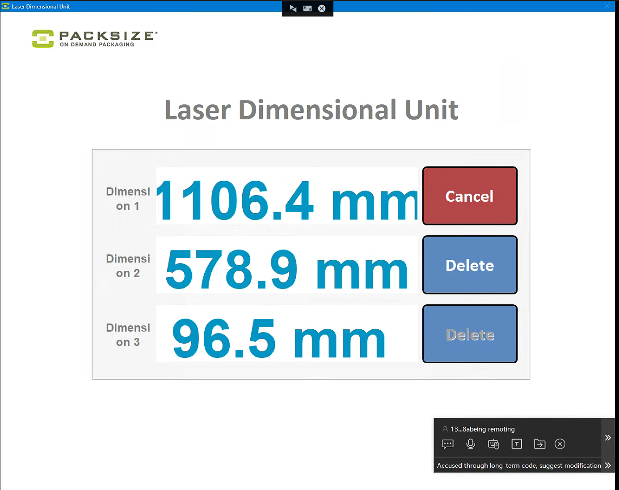Collapse remote panel with upper double chevron
Viewport: 619px width, 490px height.
(x=608, y=437)
